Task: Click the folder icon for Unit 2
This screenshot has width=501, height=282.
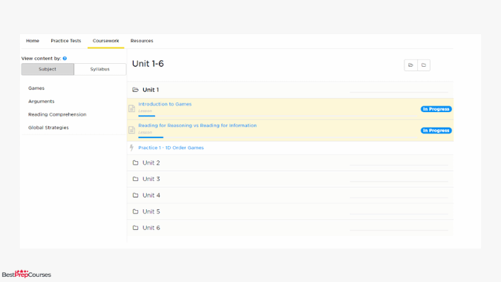Action: coord(136,163)
